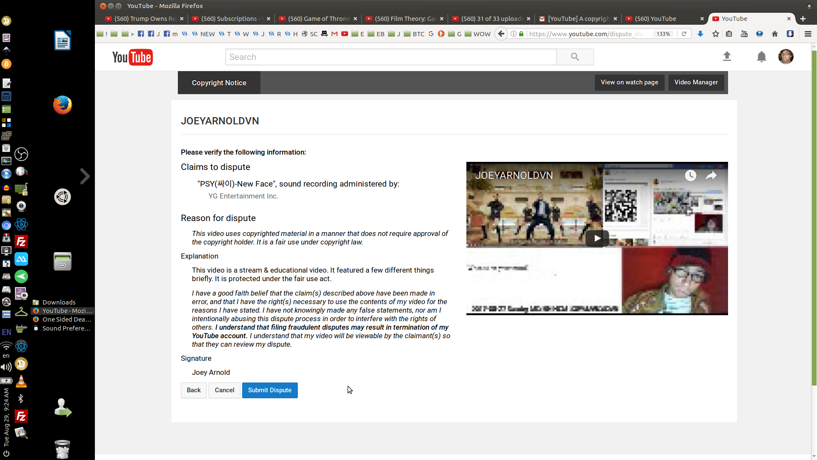Open the WOW bookmarks folder
Viewport: 817px width, 460px height.
pyautogui.click(x=477, y=34)
